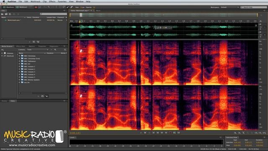Play preview in Media Browser panel
This screenshot has height=151, width=268.
(38, 96)
